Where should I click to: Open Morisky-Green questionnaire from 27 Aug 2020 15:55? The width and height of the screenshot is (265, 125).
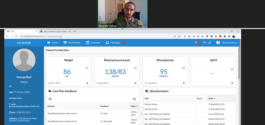pyautogui.click(x=189, y=104)
